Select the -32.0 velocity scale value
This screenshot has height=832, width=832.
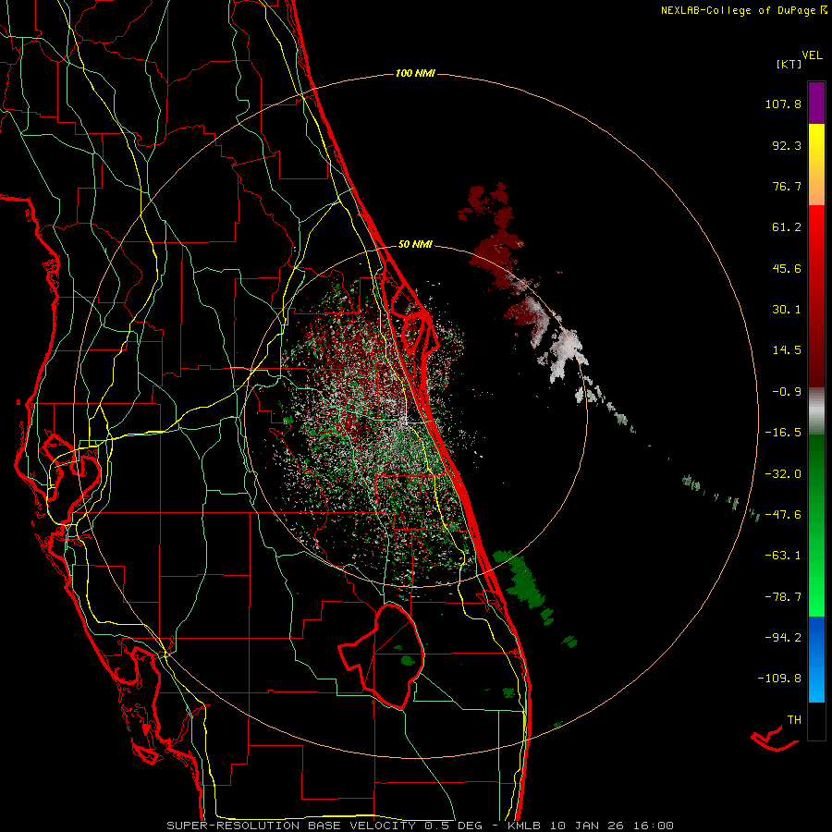coord(783,474)
